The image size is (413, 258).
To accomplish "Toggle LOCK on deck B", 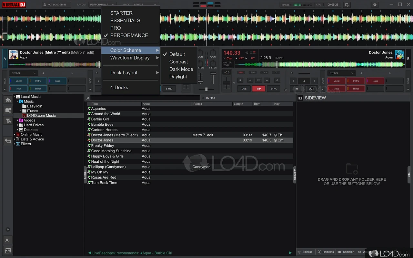I will coord(265,72).
